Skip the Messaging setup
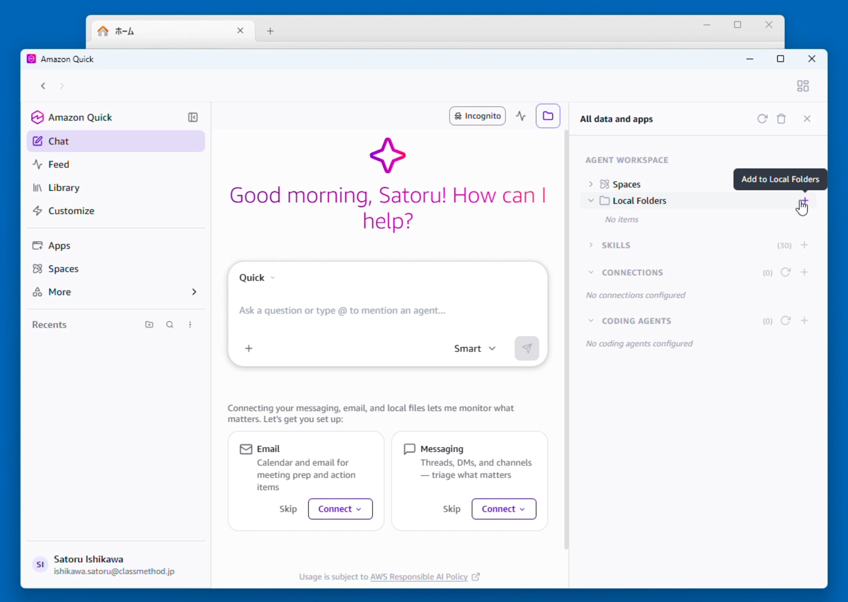 point(452,509)
